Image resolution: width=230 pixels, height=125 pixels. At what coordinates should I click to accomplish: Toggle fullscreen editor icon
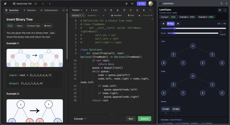150,10
